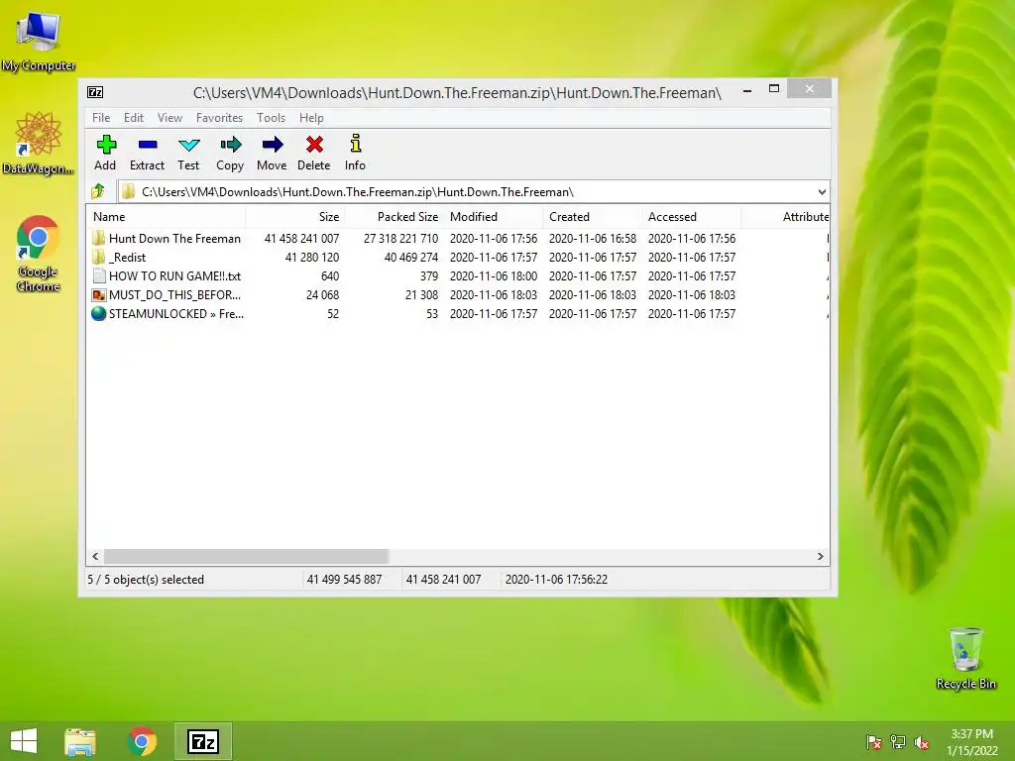
Task: Open the DataWagon desktop shortcut
Action: click(39, 143)
